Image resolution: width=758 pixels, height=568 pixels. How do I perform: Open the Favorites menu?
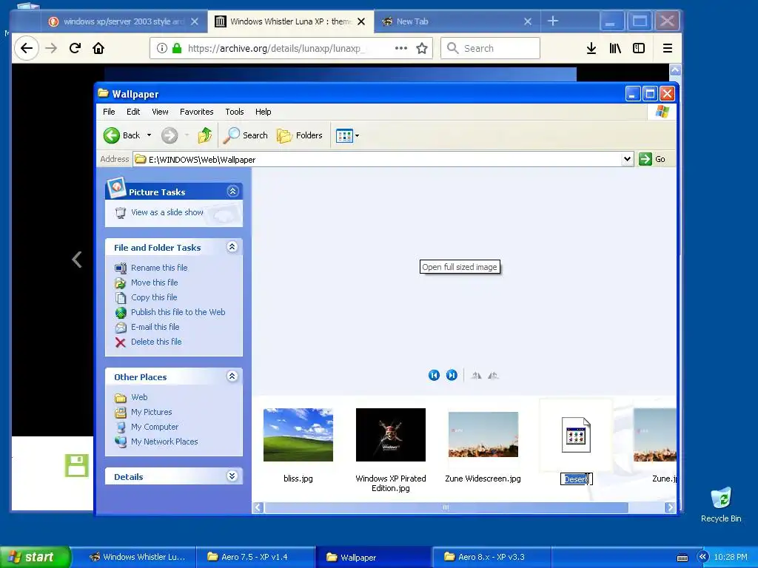tap(196, 112)
